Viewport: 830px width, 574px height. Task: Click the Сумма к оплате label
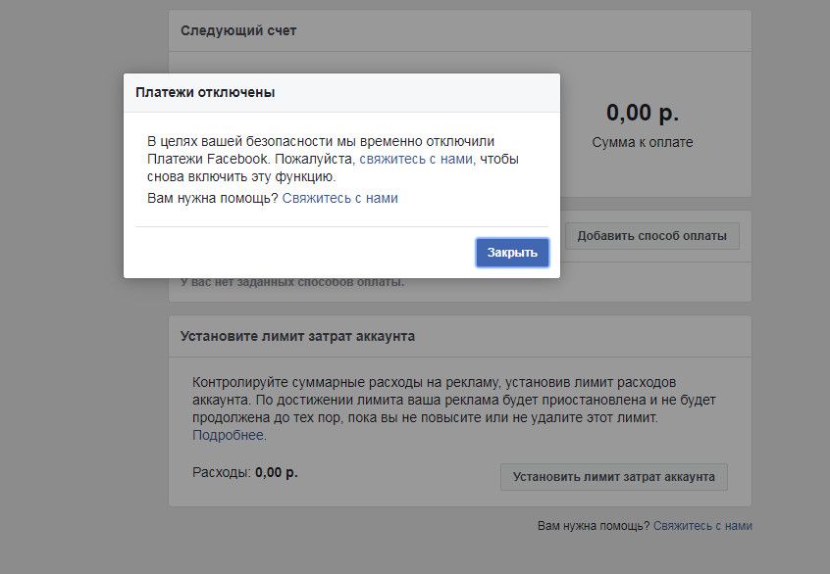642,142
